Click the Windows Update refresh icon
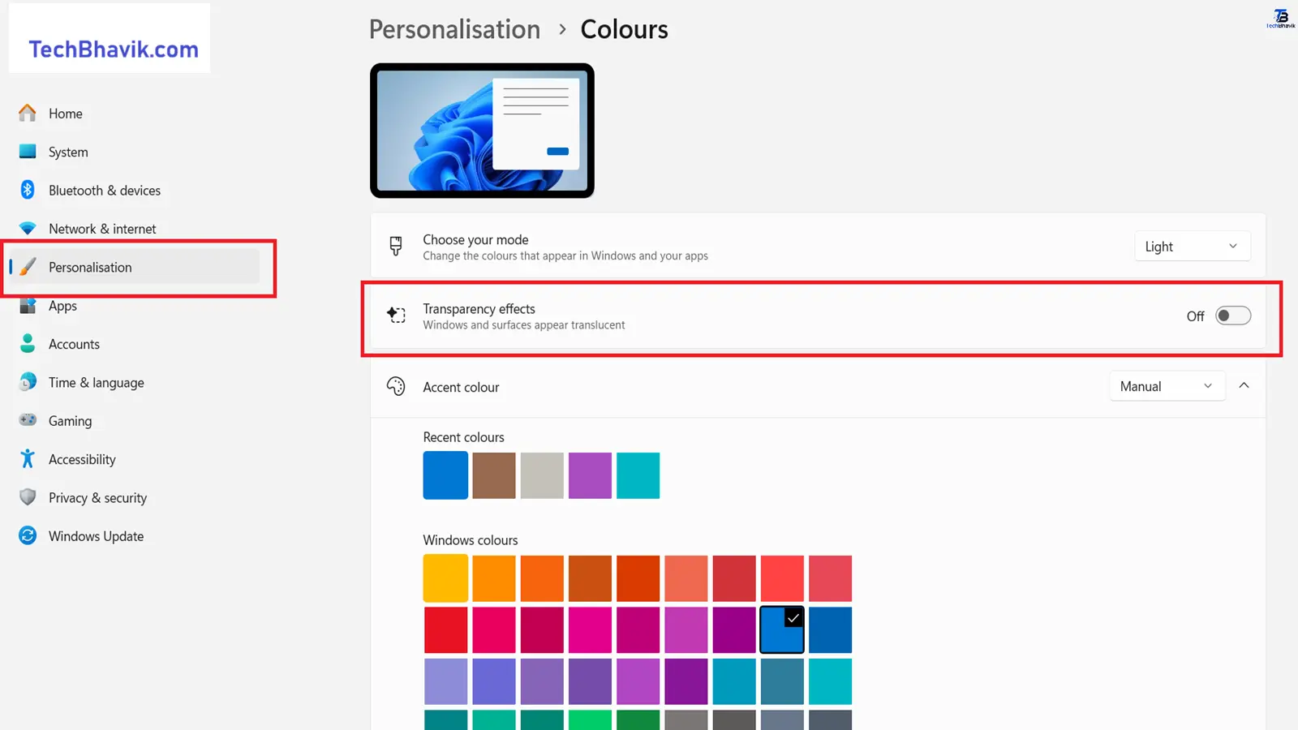The width and height of the screenshot is (1298, 730). point(28,535)
